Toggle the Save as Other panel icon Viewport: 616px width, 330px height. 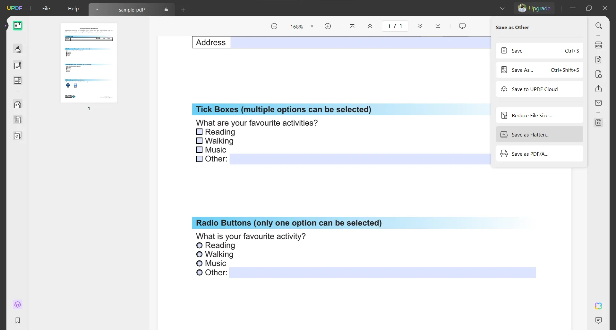[598, 122]
